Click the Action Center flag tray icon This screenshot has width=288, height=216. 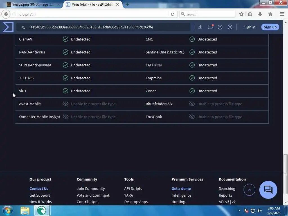point(246,211)
